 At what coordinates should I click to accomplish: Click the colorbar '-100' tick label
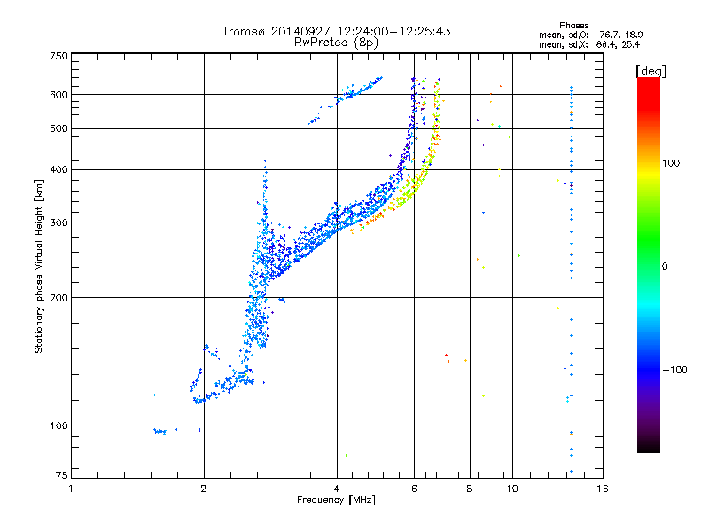pos(674,370)
